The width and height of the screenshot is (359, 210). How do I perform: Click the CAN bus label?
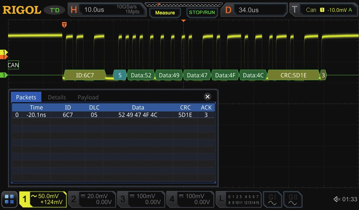tap(13, 65)
